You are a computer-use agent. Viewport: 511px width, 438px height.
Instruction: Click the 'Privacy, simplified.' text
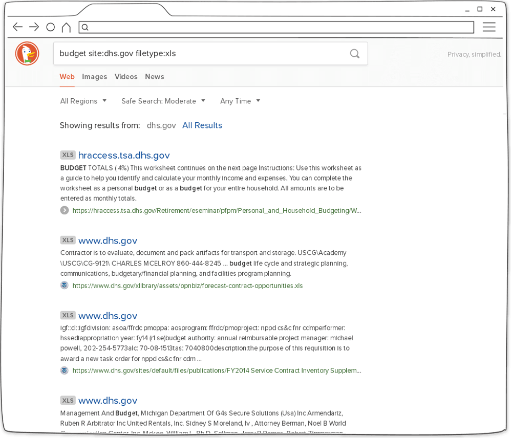pyautogui.click(x=474, y=54)
